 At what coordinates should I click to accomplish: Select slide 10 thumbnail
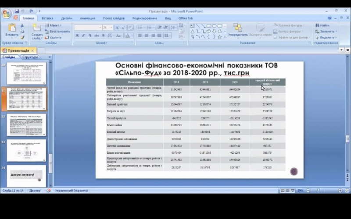(26, 74)
